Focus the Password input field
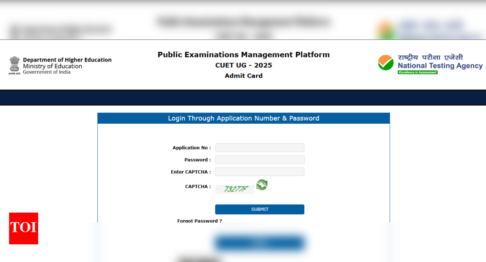 coord(260,160)
